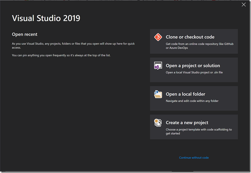Click the Open recent heading
251x173 pixels.
25,34
